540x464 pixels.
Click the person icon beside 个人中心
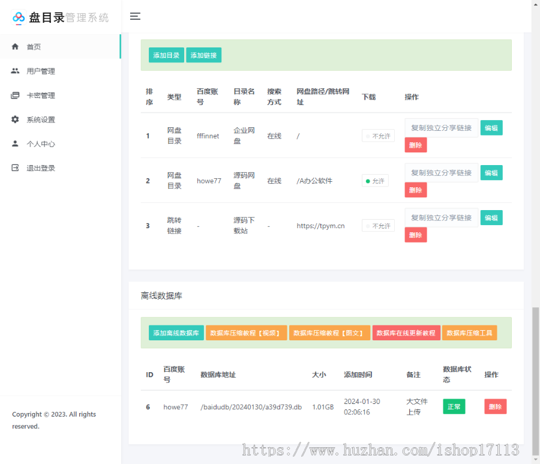(15, 143)
